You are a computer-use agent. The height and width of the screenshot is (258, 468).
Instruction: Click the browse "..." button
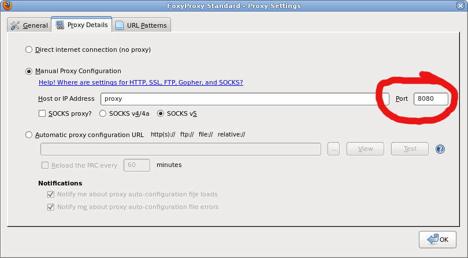[x=333, y=149]
